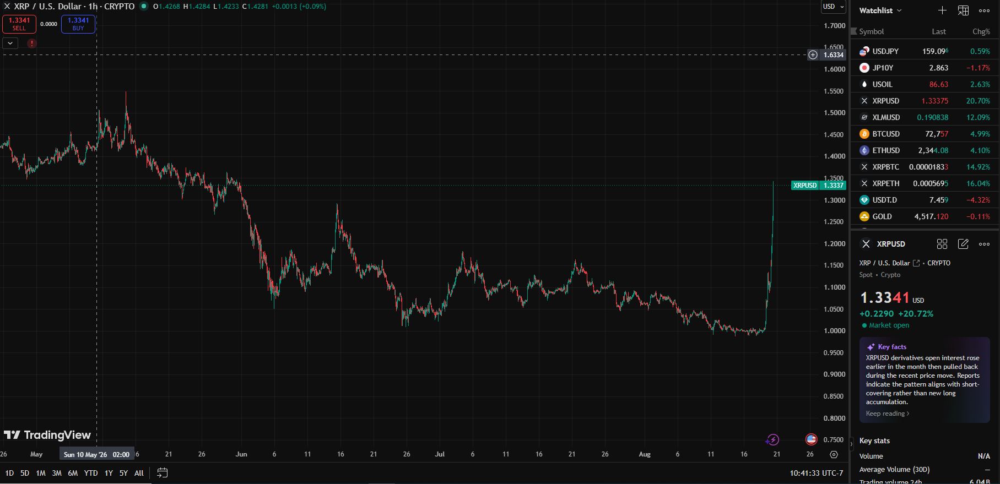Open the USD currency dropdown on price scale
This screenshot has height=484, width=1000.
(x=833, y=7)
